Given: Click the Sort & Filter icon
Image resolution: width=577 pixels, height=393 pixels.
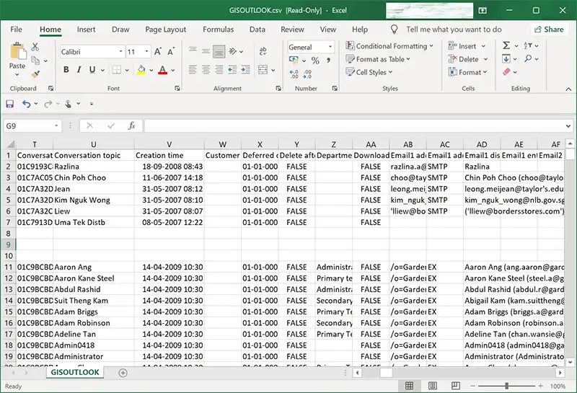Looking at the screenshot, I should (528, 45).
